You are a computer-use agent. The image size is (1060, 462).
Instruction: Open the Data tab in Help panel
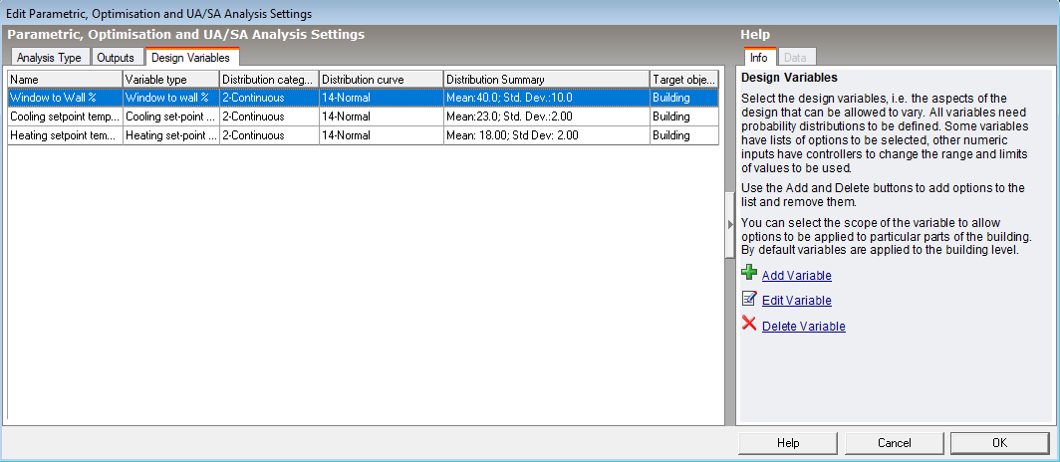[795, 58]
